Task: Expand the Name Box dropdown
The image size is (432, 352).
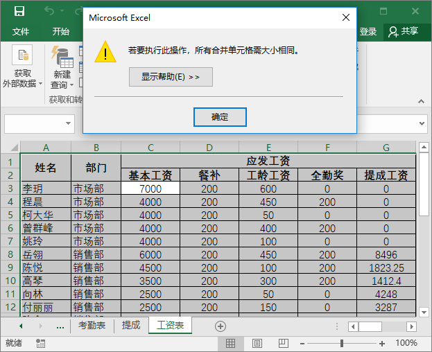Action: (x=68, y=123)
